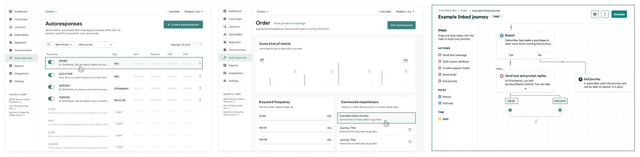
Task: Select the A/B test rule icon
Action: click(x=440, y=103)
